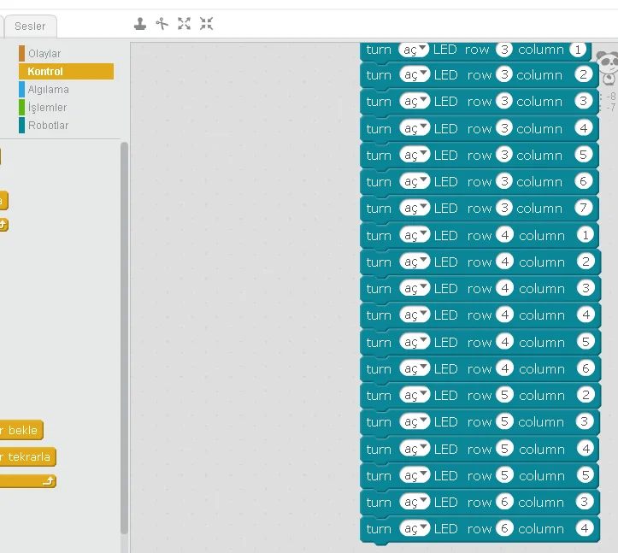Click 'LED' text on row 3 column 7 block
Viewport: 618px width, 553px height.
point(446,208)
